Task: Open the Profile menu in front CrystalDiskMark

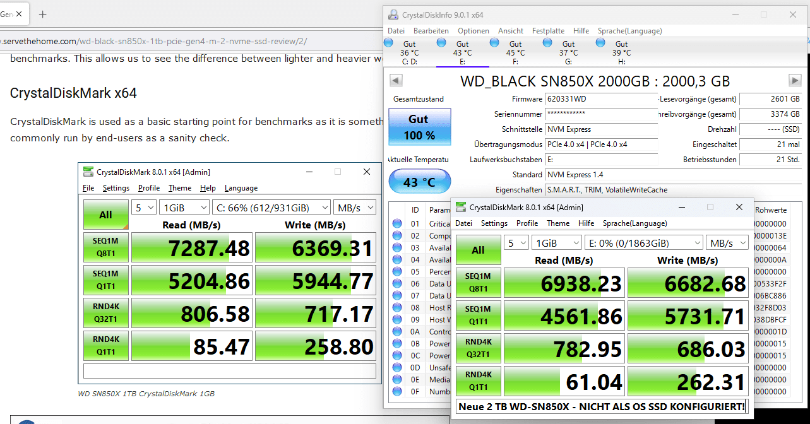Action: [x=527, y=223]
